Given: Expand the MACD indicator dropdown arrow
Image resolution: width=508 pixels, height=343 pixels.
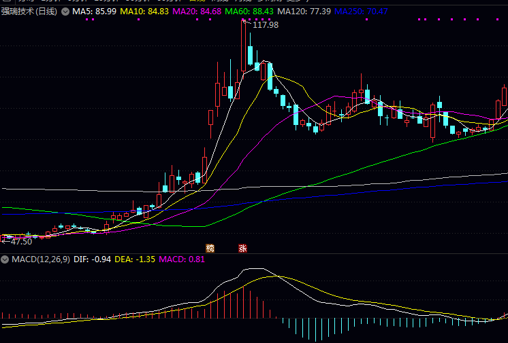Looking at the screenshot, I should click(5, 259).
